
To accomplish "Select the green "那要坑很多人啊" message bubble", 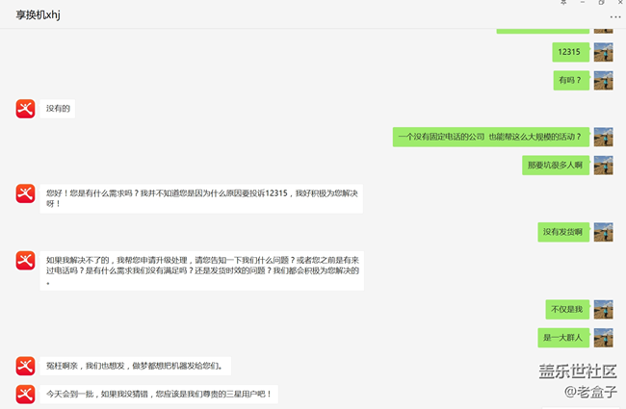I will 555,166.
